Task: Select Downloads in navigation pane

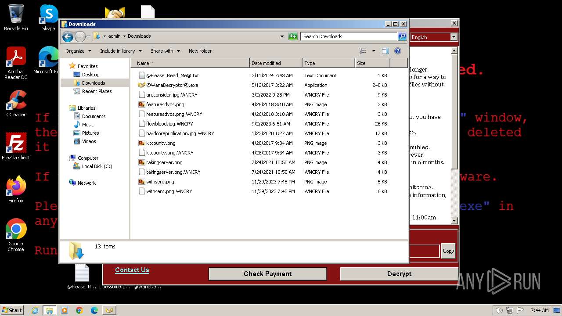Action: point(93,83)
